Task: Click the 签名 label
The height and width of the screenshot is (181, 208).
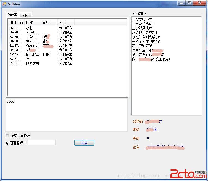Action: click(x=136, y=147)
